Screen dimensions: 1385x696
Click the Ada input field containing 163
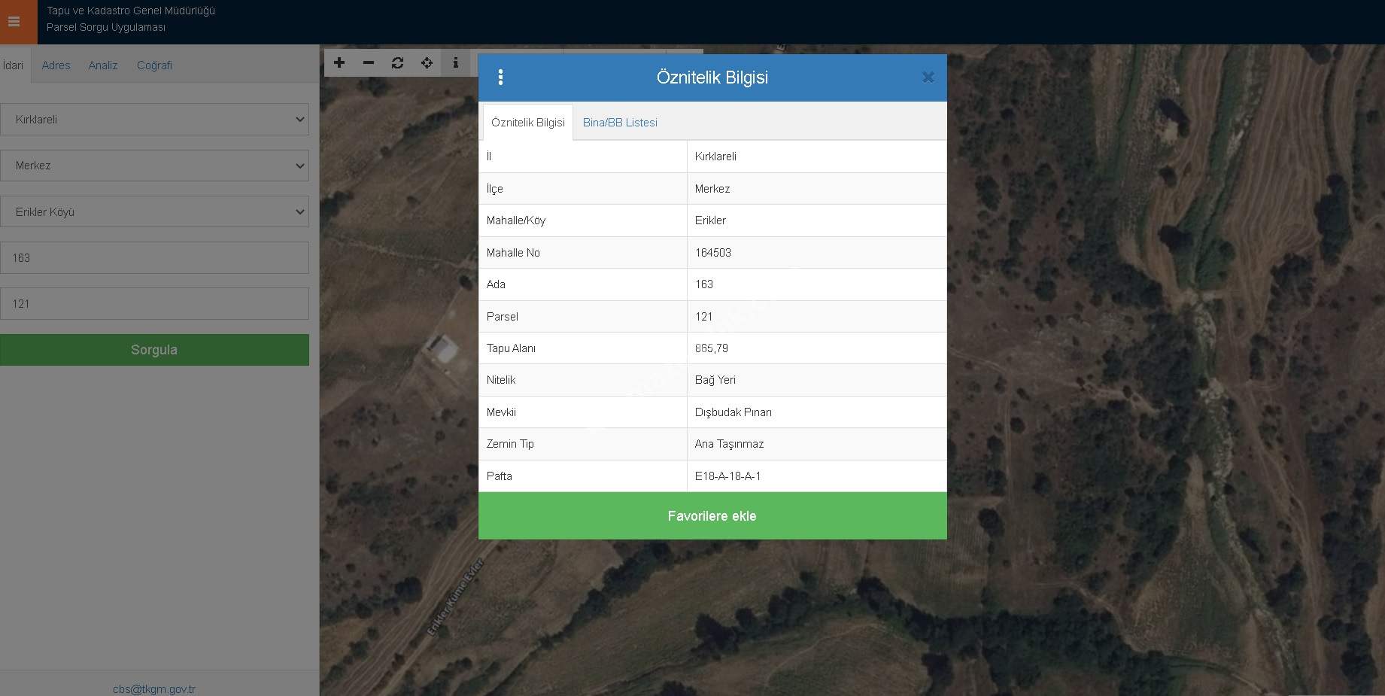[x=154, y=258]
